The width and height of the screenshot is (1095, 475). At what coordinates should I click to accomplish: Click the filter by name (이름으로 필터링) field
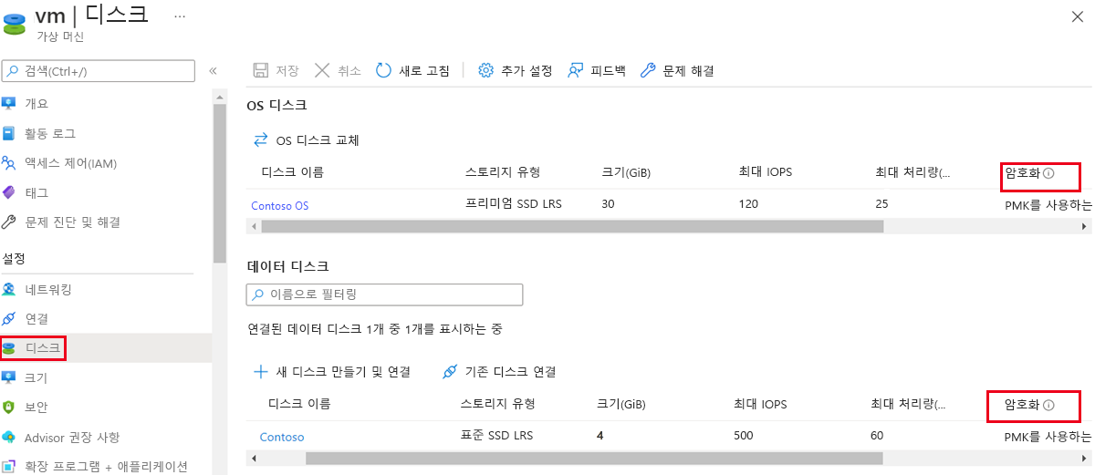(385, 294)
